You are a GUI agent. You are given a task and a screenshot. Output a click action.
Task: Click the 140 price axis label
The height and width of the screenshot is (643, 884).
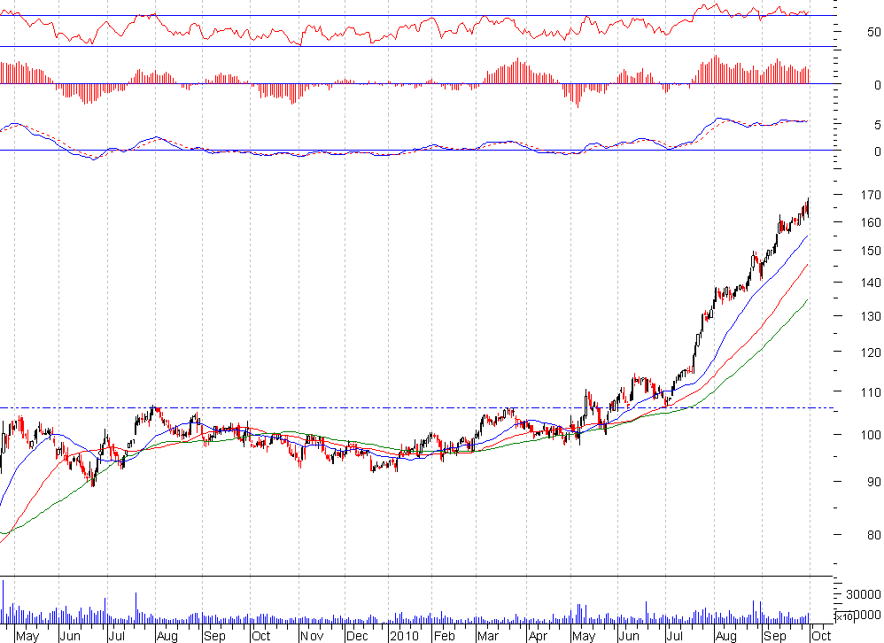[x=871, y=283]
